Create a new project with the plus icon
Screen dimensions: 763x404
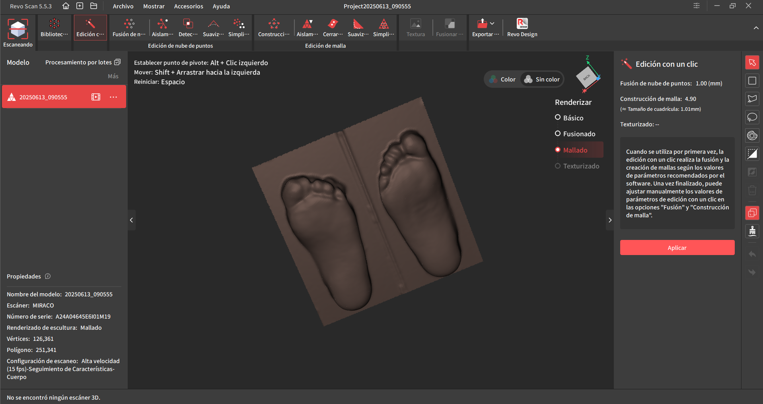(80, 6)
